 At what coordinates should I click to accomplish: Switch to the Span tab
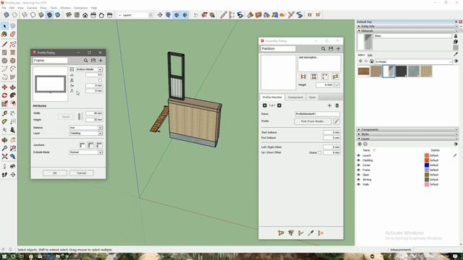pyautogui.click(x=312, y=97)
